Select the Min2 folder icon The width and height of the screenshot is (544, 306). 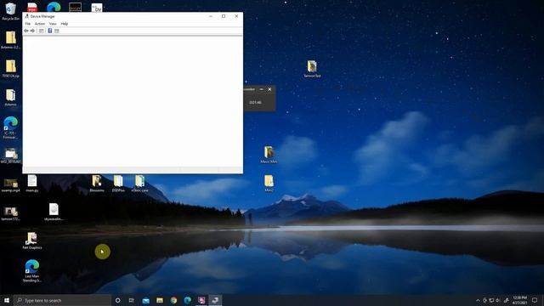point(269,184)
